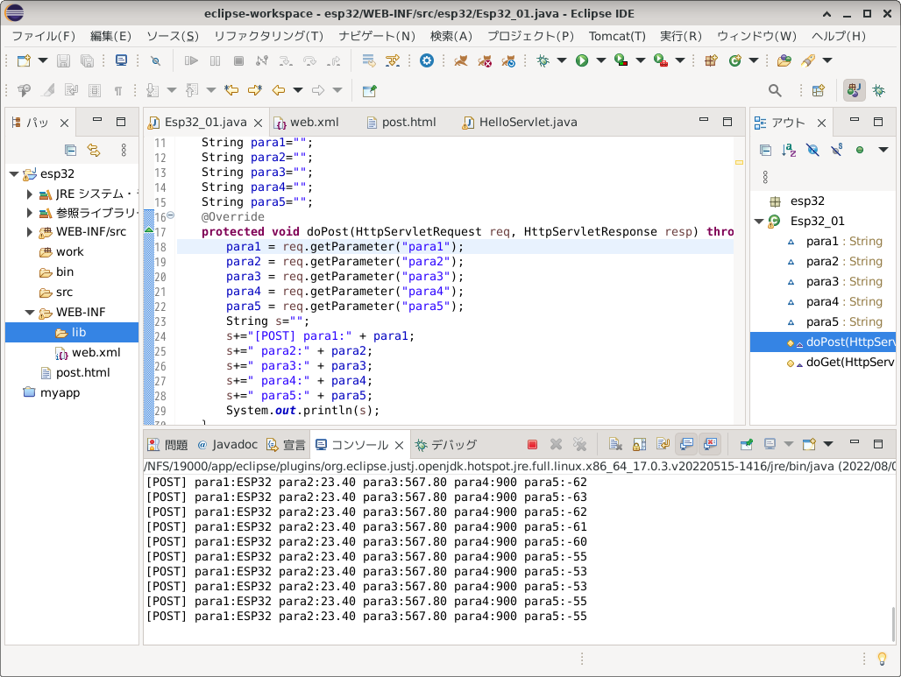
Task: Click the Debug bug icon in toolbar
Action: click(x=543, y=60)
